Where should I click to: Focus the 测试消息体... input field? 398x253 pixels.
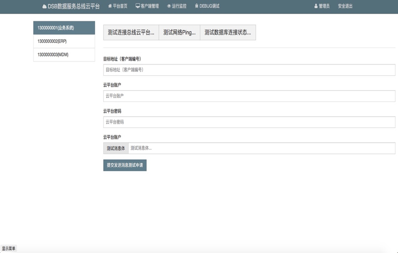coord(262,148)
